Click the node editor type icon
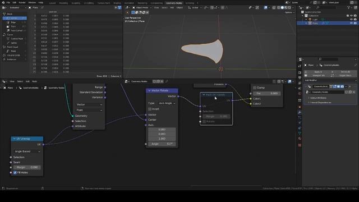 (4, 81)
